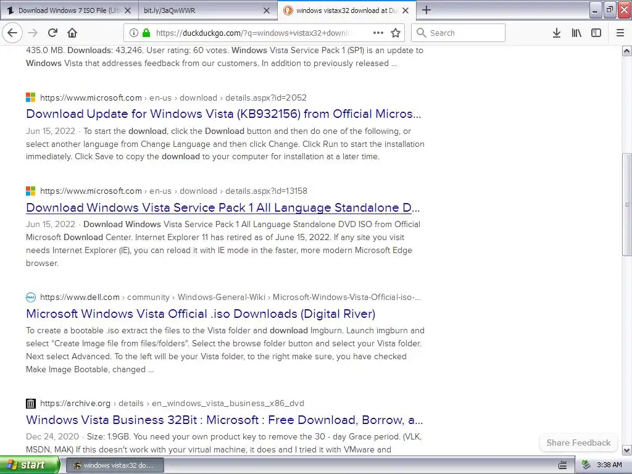
Task: Toggle the sidebar view icon
Action: [596, 33]
